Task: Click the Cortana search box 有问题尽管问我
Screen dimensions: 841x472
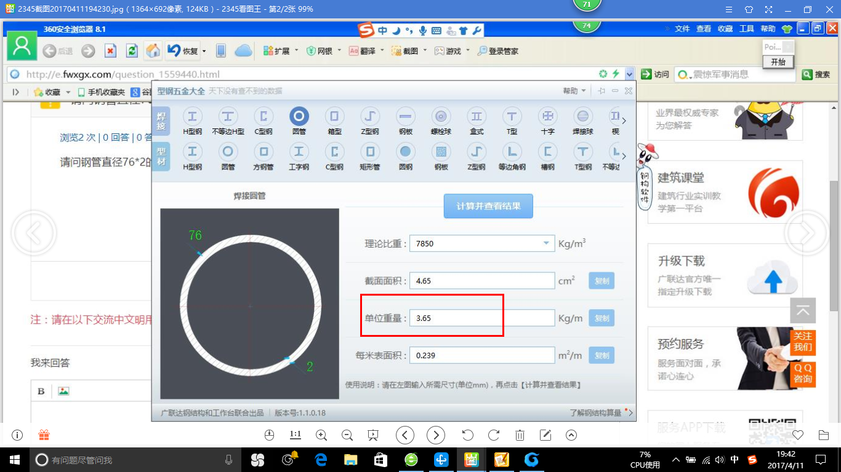Action: click(135, 460)
